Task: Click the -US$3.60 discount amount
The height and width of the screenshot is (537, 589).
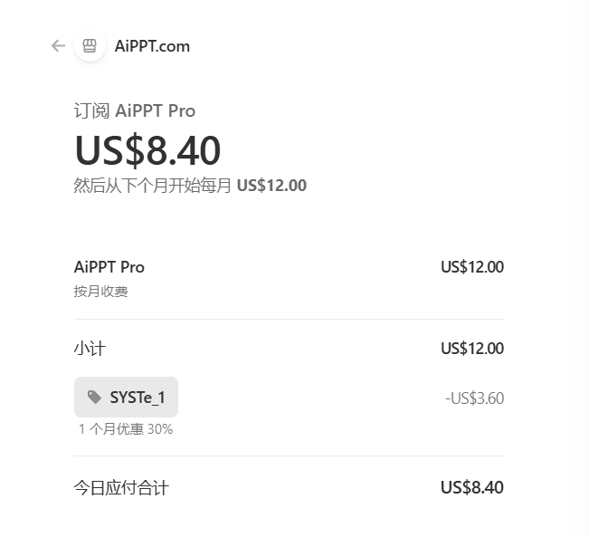Action: [474, 398]
